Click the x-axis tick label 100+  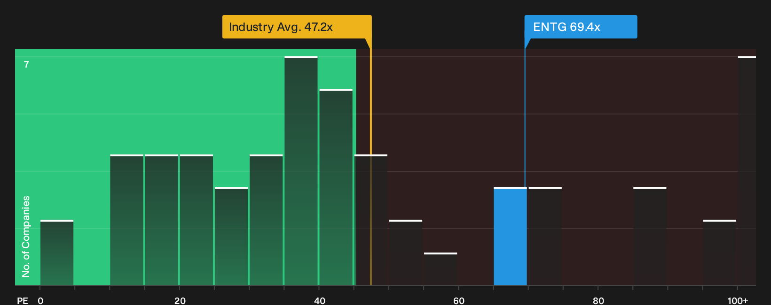[x=738, y=301]
